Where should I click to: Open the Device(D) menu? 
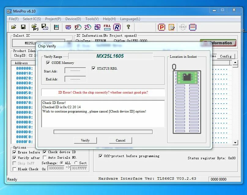pos(73,19)
